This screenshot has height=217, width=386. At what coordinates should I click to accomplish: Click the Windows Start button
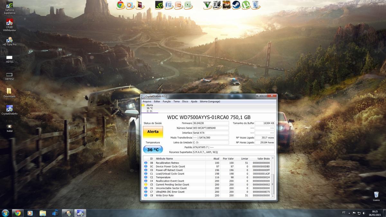[5, 213]
